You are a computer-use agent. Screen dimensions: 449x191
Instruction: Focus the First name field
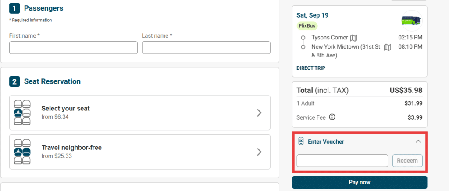click(73, 48)
